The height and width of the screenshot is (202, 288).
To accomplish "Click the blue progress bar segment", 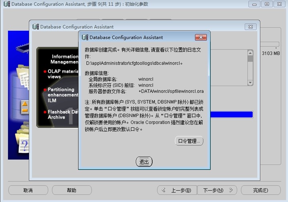I will [x=231, y=114].
